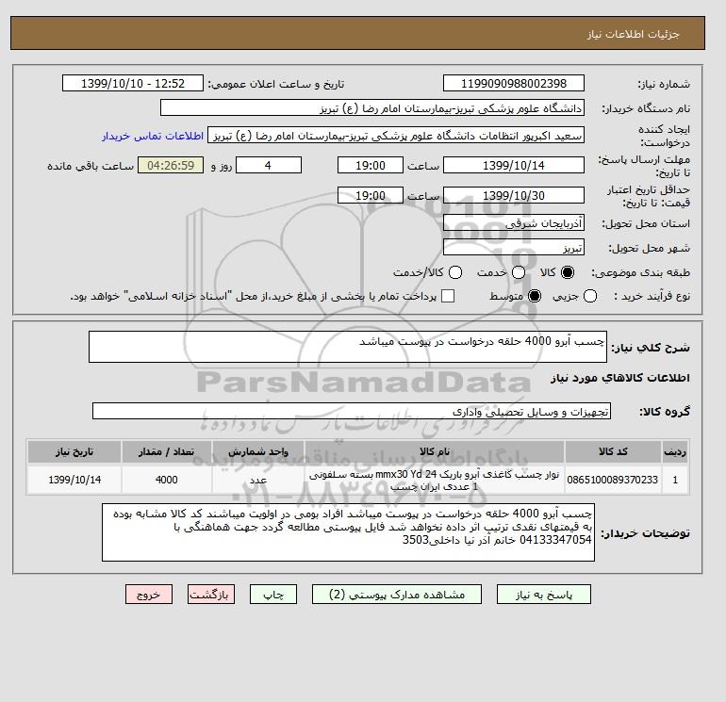726x702 pixels.
Task: Click the price validity date 1399/10/30 field
Action: [514, 195]
